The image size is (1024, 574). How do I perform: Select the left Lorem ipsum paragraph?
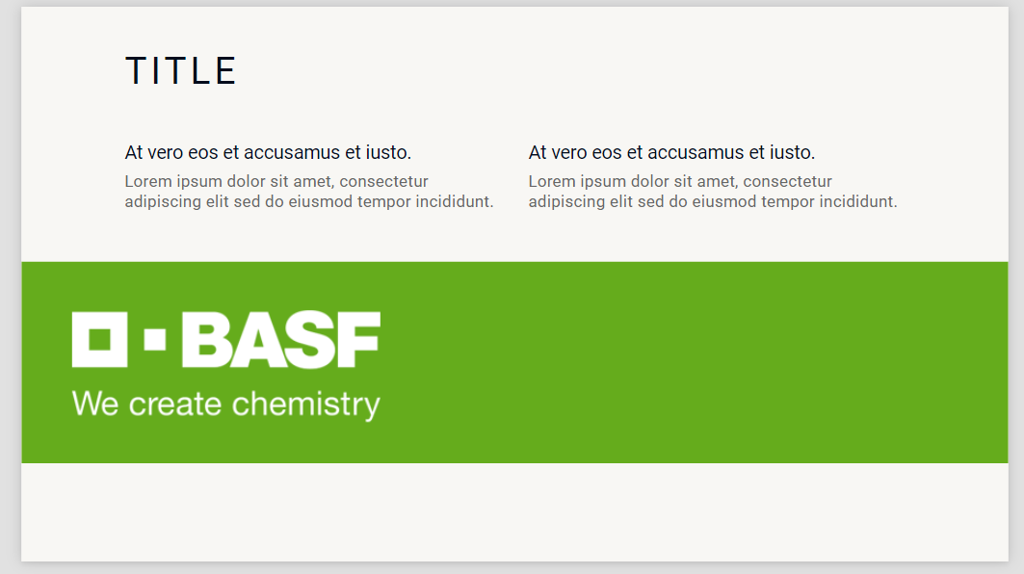click(308, 192)
